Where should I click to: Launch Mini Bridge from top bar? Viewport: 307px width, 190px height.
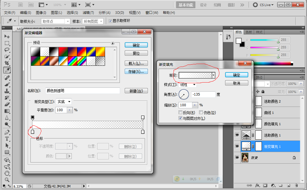tap(31, 5)
